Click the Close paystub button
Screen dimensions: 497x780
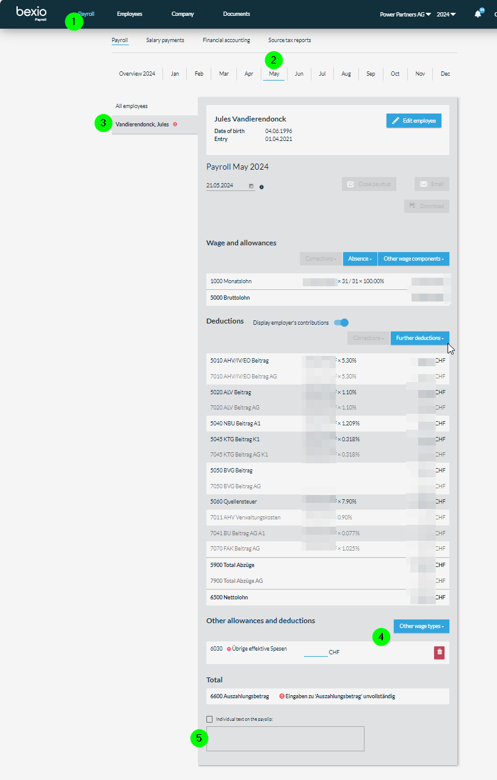click(369, 184)
